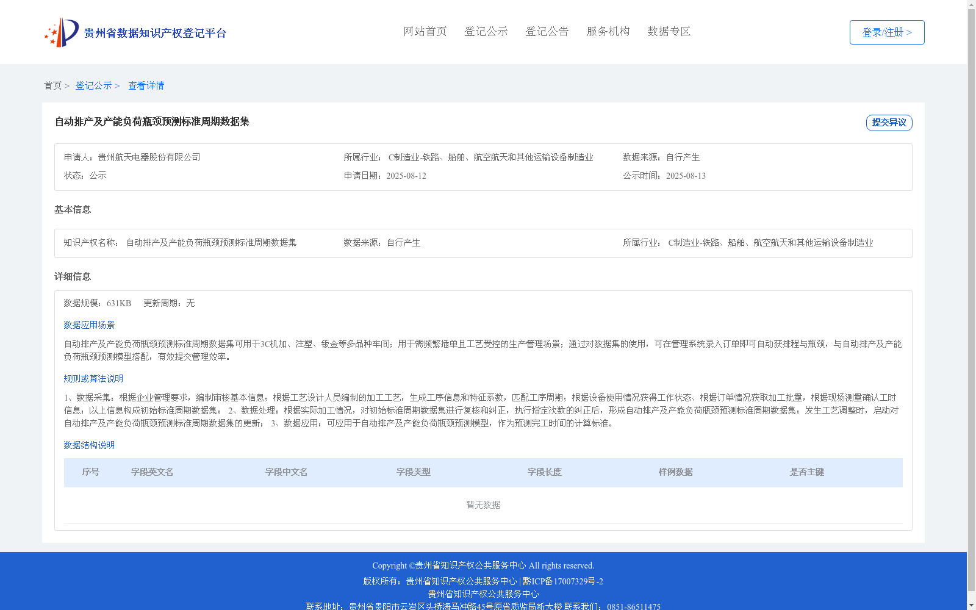Image resolution: width=976 pixels, height=610 pixels.
Task: Click the 是否主键 column header
Action: click(807, 472)
